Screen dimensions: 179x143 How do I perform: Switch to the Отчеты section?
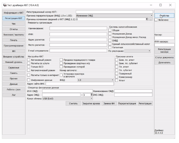click(x=14, y=29)
